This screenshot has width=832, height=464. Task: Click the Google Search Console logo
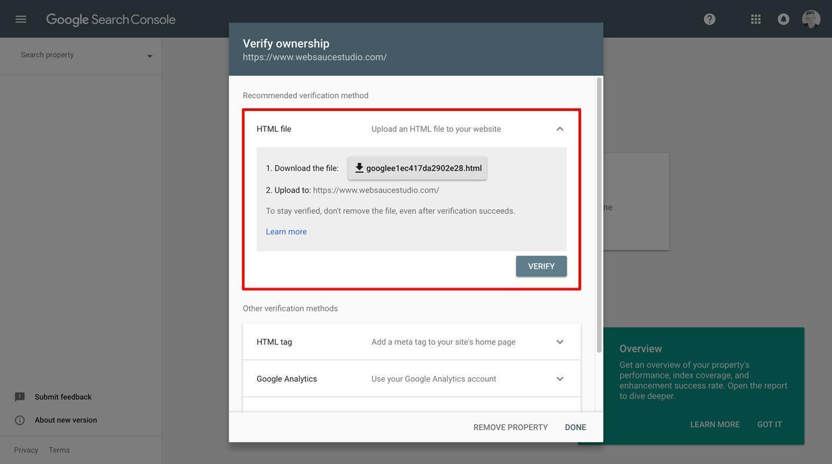click(x=110, y=19)
